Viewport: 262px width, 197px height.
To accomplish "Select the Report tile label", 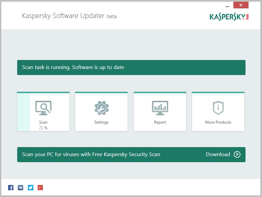I will (x=160, y=122).
